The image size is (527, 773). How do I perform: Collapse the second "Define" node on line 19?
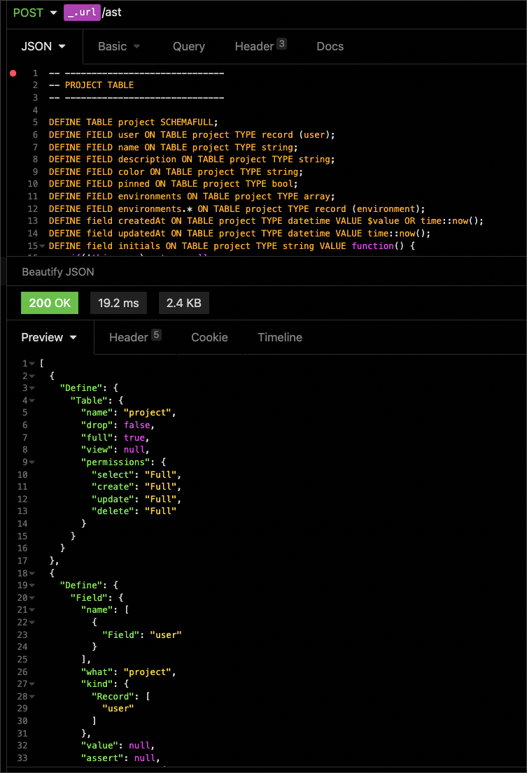tap(32, 586)
